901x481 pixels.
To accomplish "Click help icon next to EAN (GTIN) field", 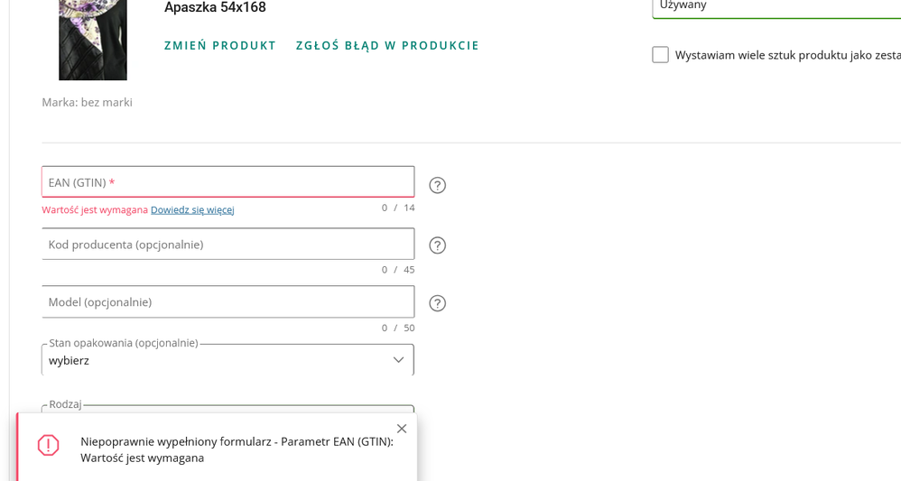I will [x=437, y=185].
